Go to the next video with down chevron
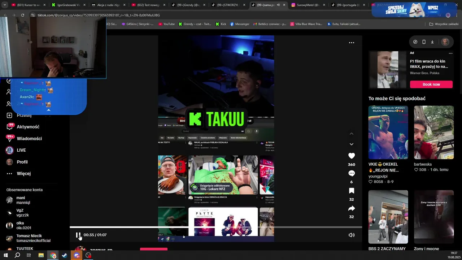Viewport: 462px width, 260px height. pos(352,144)
